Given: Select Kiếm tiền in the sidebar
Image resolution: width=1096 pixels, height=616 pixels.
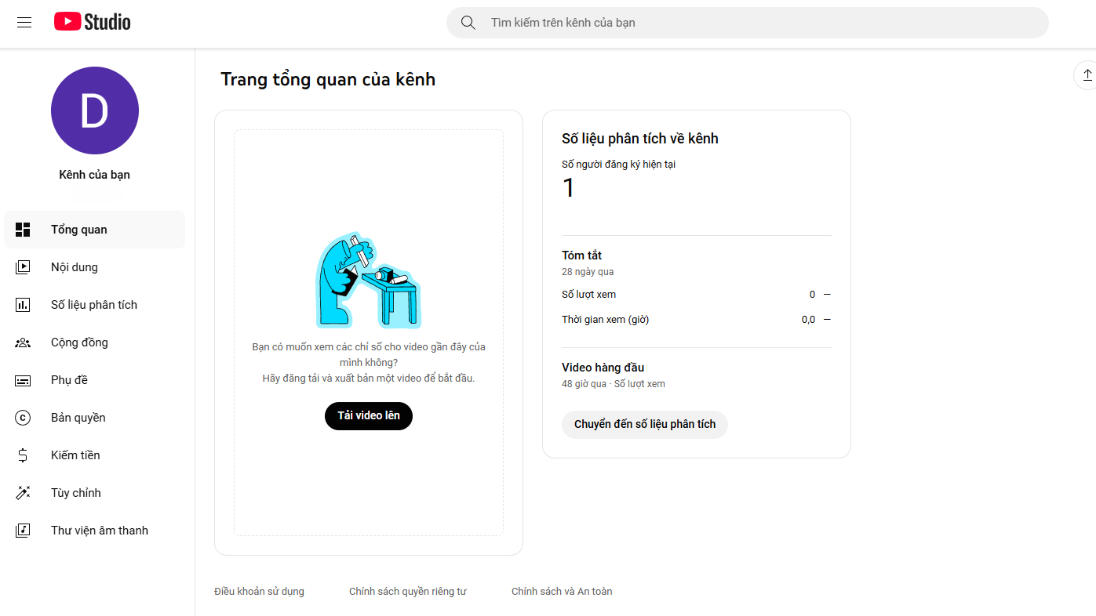Looking at the screenshot, I should [x=76, y=455].
